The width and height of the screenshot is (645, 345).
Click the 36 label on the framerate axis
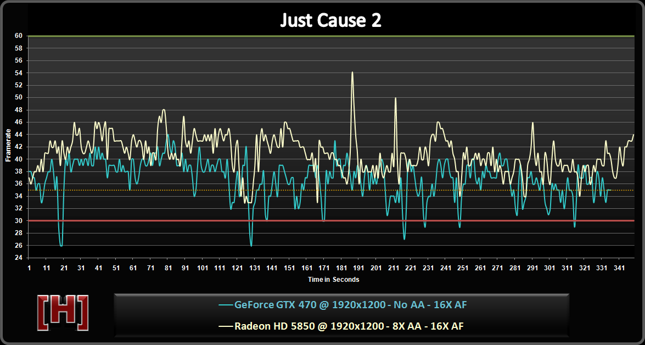tap(19, 184)
